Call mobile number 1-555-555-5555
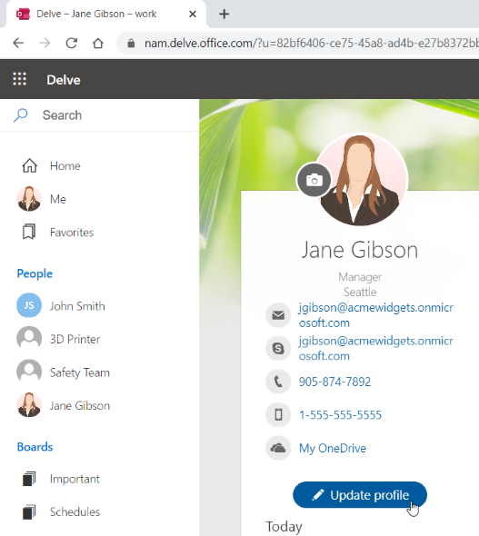The height and width of the screenshot is (536, 479). click(340, 415)
